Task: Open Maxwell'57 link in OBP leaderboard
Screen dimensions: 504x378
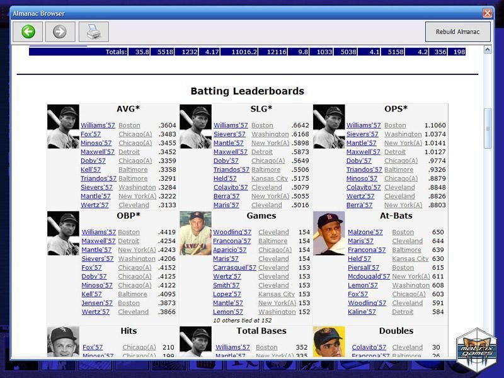Action: click(98, 241)
